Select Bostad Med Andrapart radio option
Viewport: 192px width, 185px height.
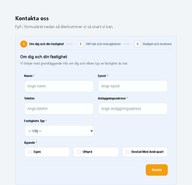(x=128, y=152)
